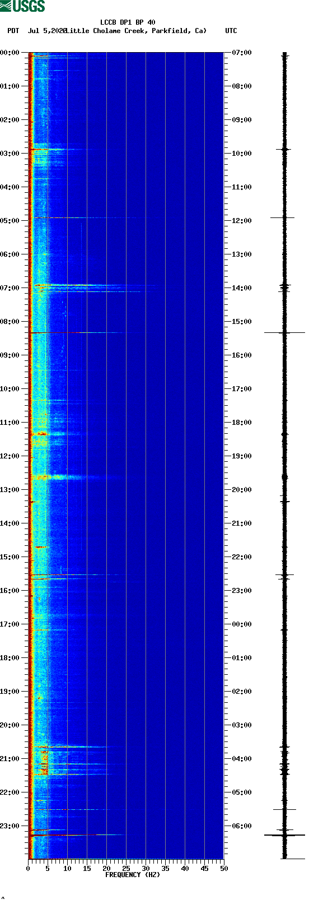Click the "22:00" label on the PDT axis
The image size is (309, 904).
pos(10,792)
